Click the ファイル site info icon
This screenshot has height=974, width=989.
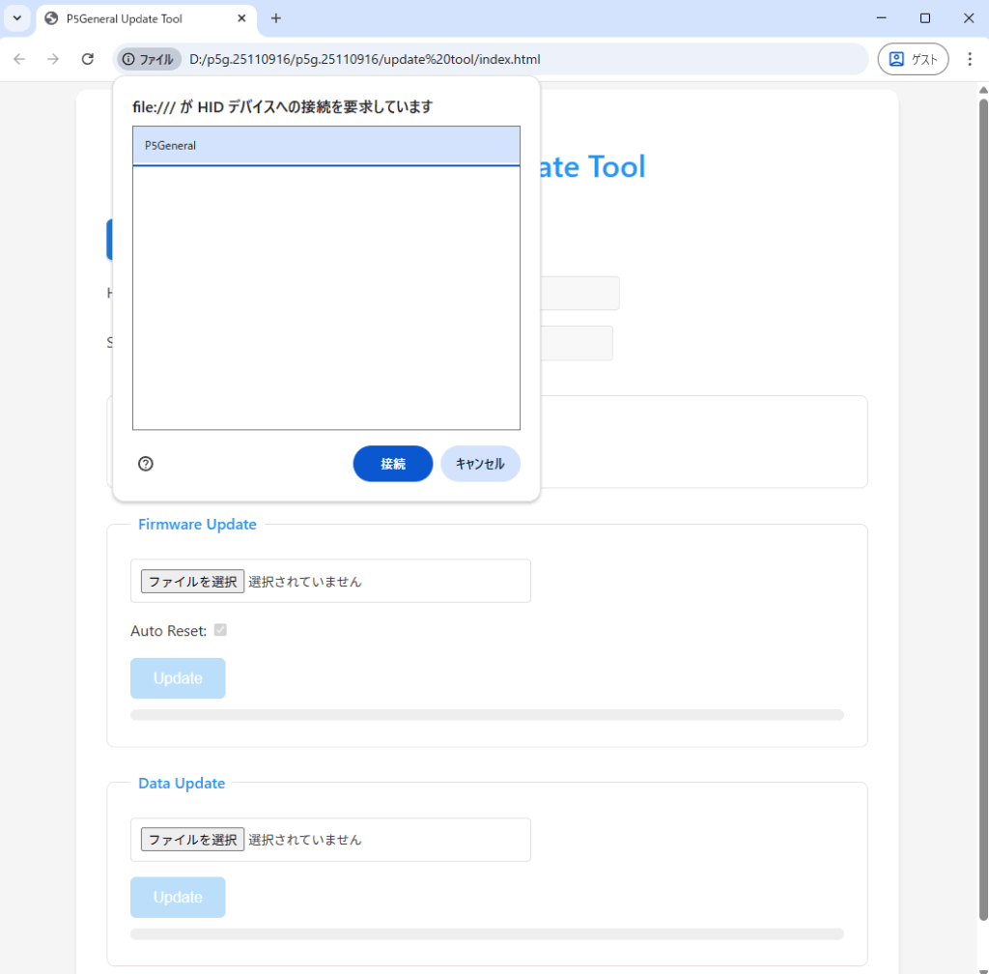click(149, 59)
